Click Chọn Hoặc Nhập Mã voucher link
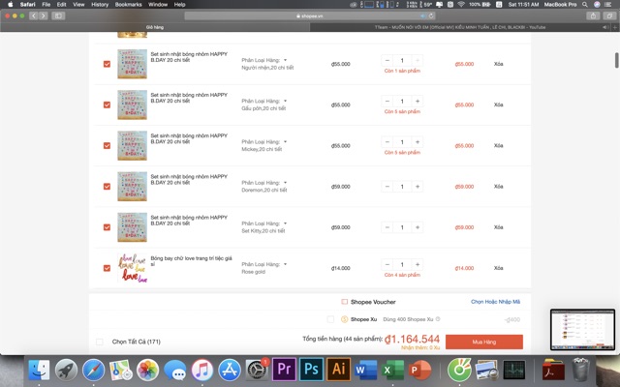The image size is (620, 387). (x=495, y=302)
